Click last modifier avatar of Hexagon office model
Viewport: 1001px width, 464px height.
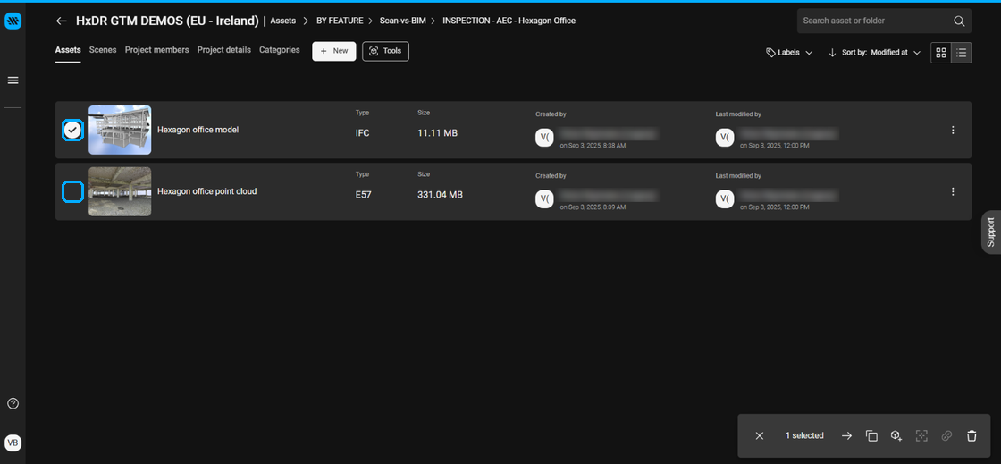pos(725,138)
